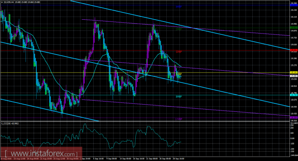Click the red pivot label on chart
The width and height of the screenshot is (298, 161).
pos(179,52)
